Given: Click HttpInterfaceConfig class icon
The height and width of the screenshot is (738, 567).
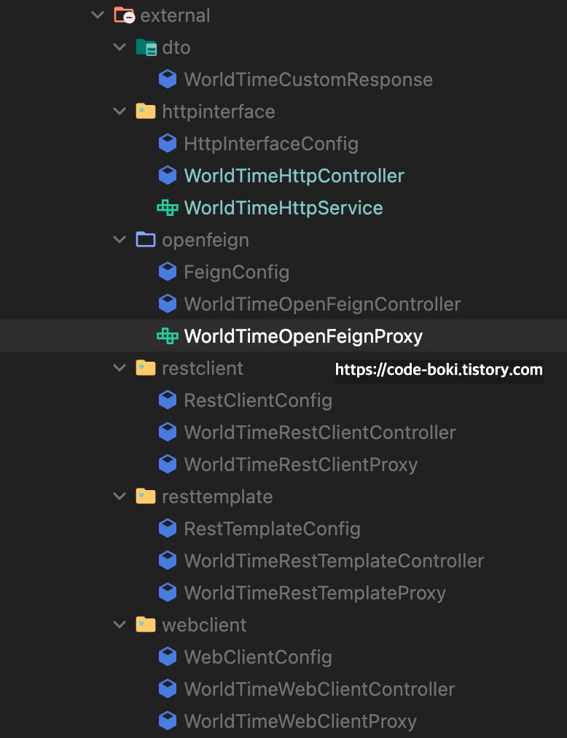Looking at the screenshot, I should 168,144.
